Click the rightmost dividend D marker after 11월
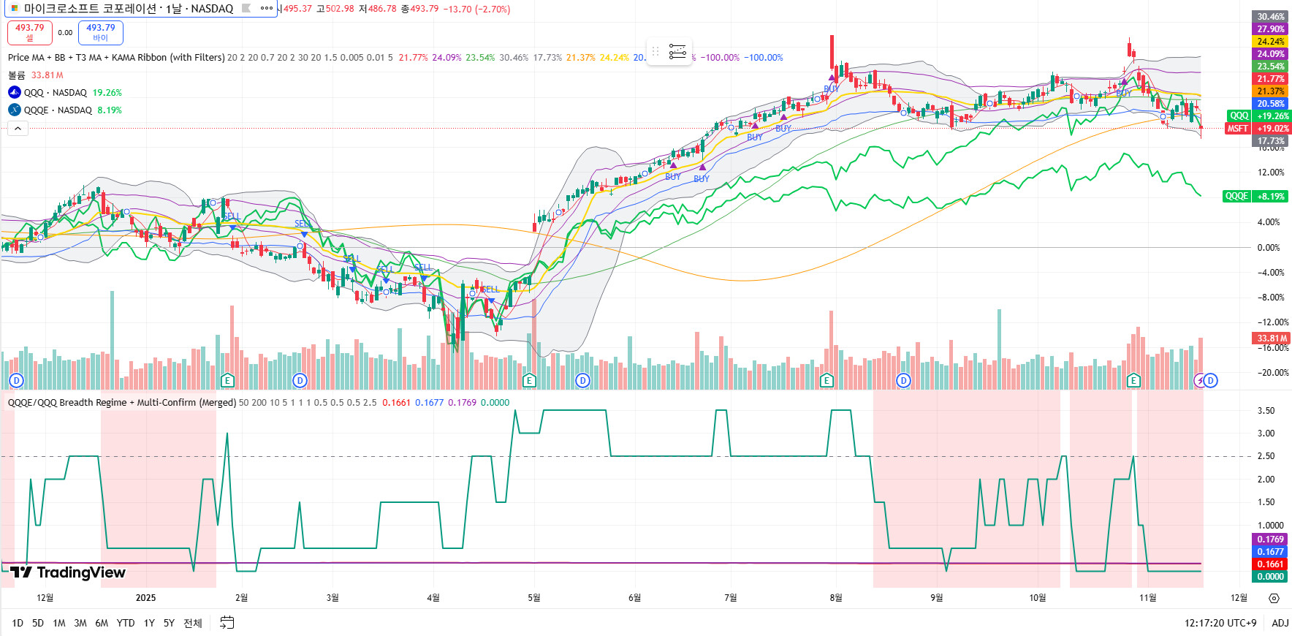This screenshot has height=636, width=1292. click(1211, 380)
